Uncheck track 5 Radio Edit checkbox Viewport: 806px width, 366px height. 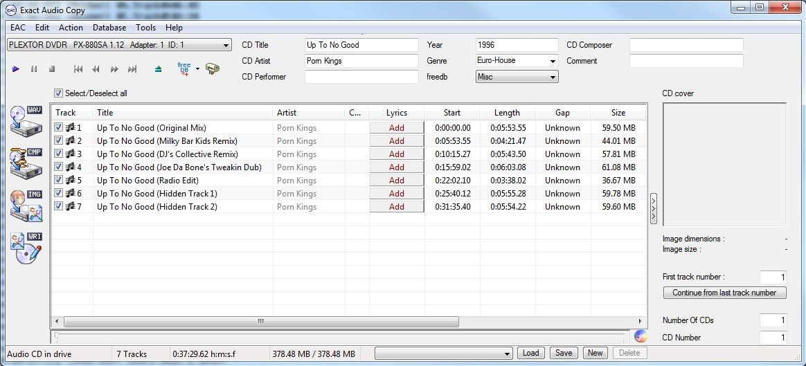pyautogui.click(x=59, y=180)
